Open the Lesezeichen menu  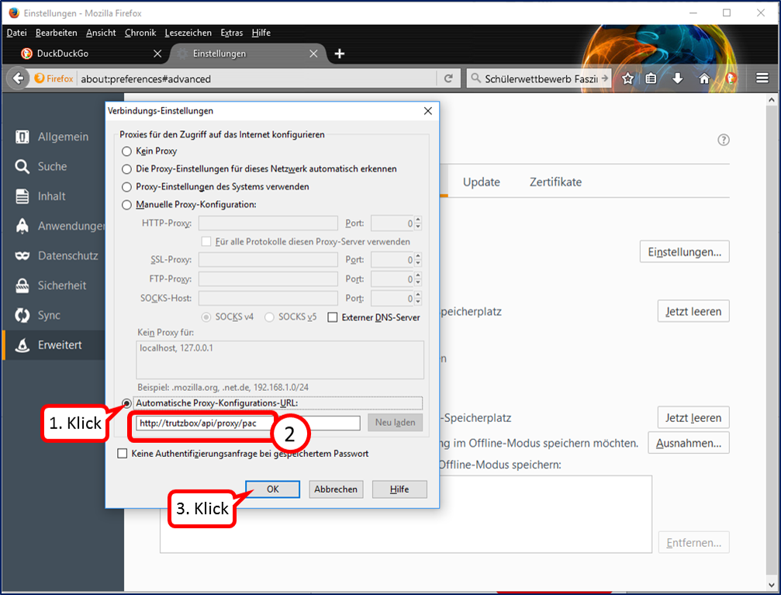coord(188,33)
